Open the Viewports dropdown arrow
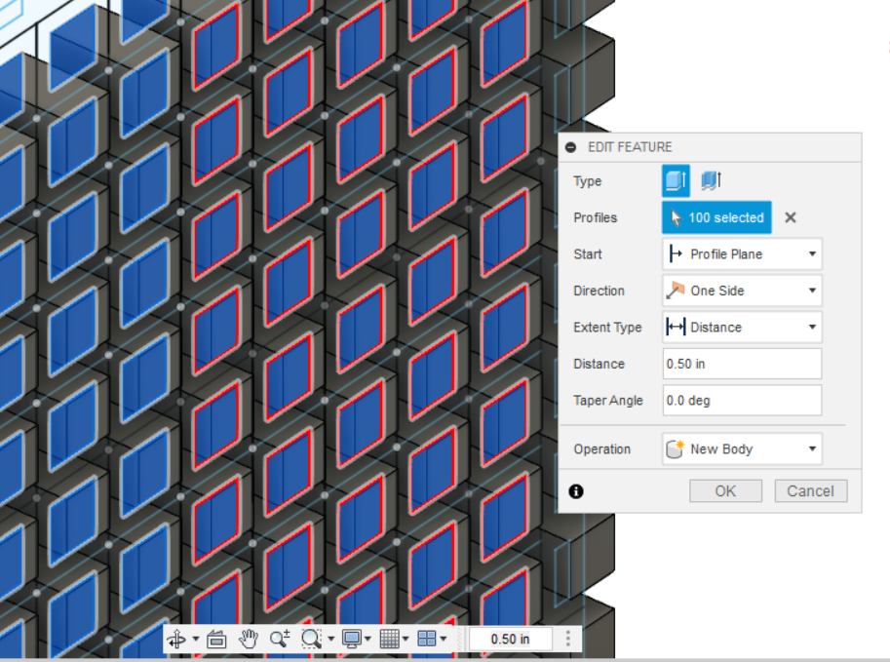890x662 pixels. [444, 639]
